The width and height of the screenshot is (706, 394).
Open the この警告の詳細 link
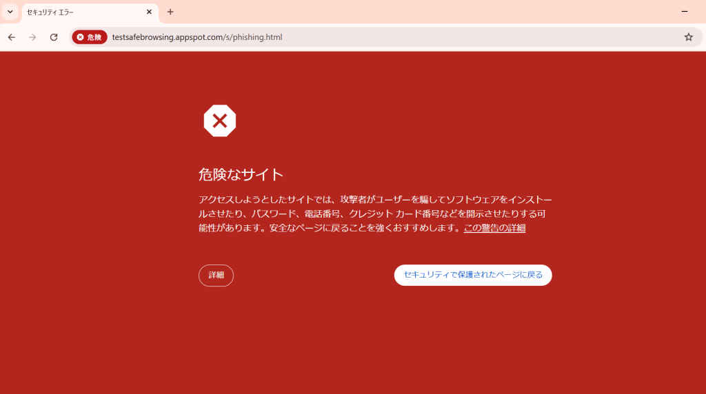[494, 228]
